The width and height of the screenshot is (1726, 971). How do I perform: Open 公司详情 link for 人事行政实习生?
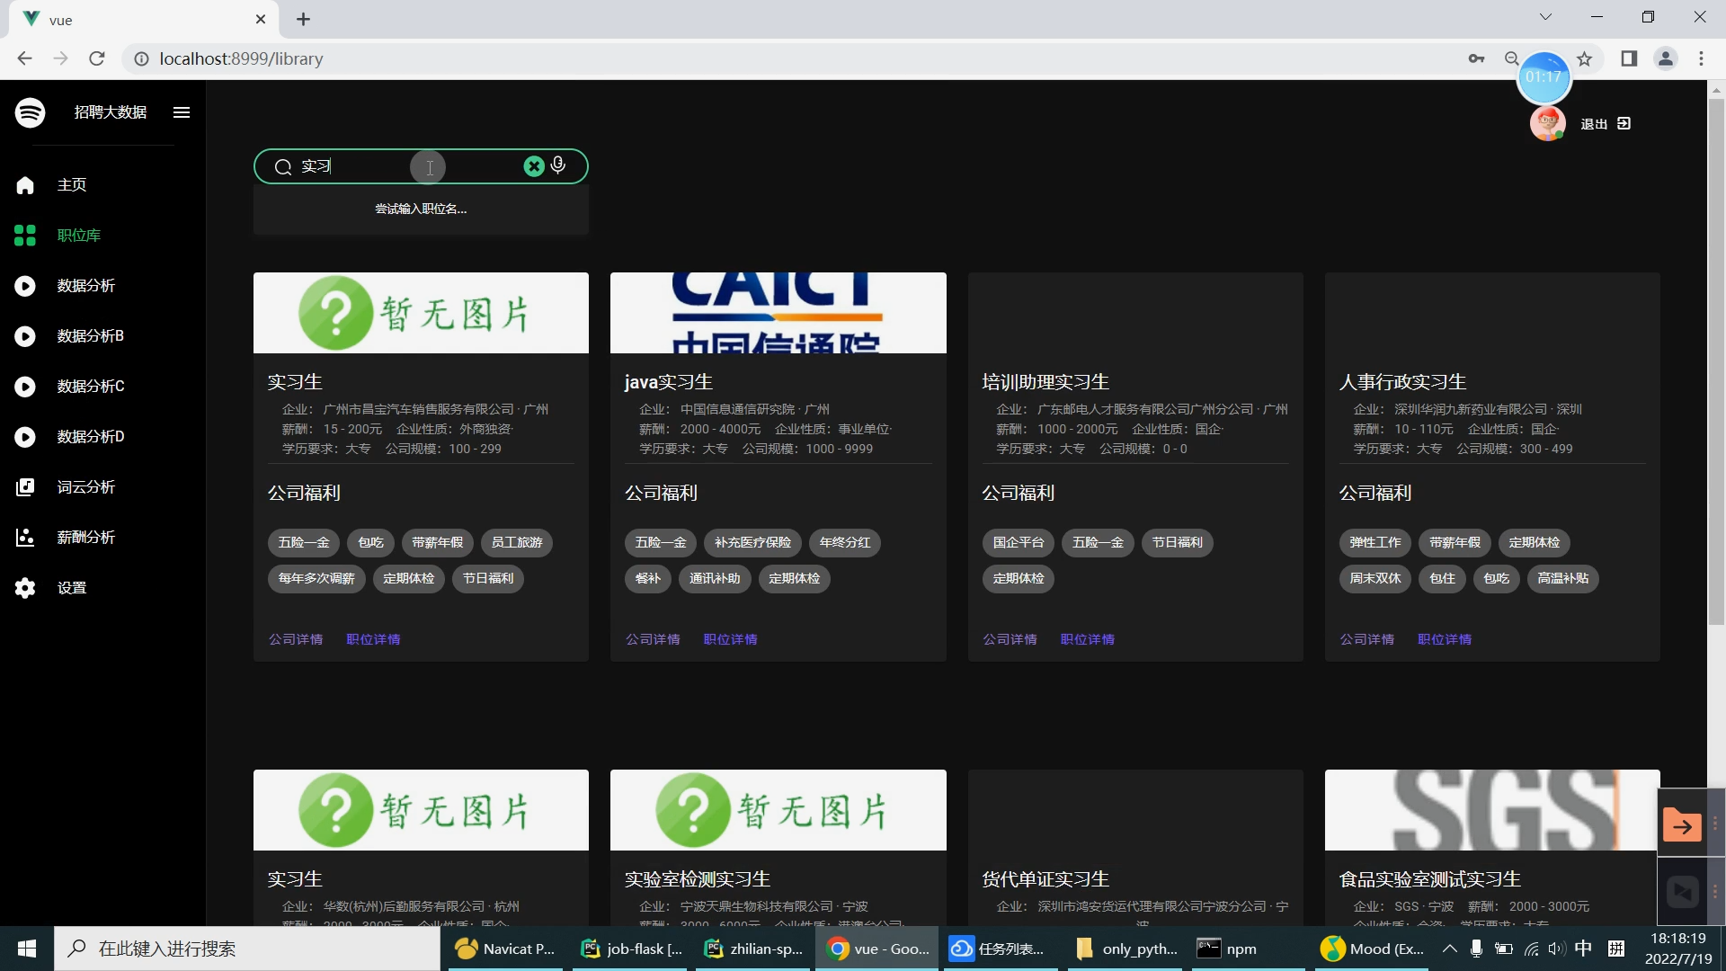point(1366,639)
